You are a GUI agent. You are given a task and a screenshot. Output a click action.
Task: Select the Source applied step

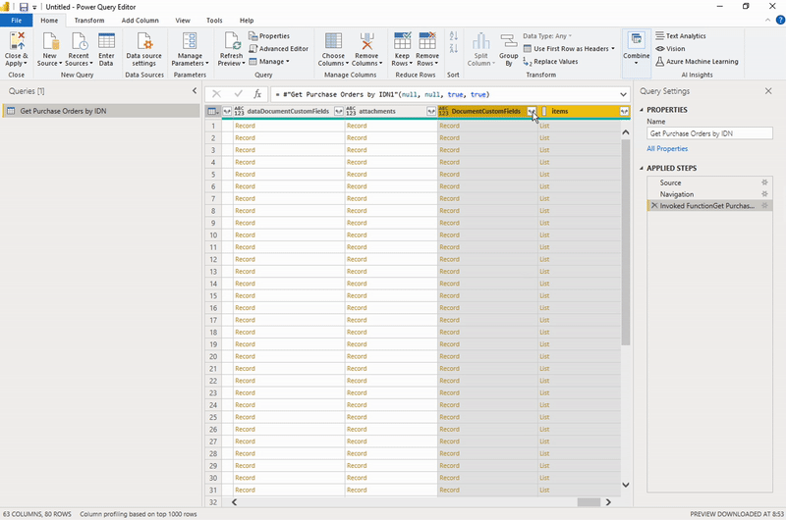coord(709,182)
